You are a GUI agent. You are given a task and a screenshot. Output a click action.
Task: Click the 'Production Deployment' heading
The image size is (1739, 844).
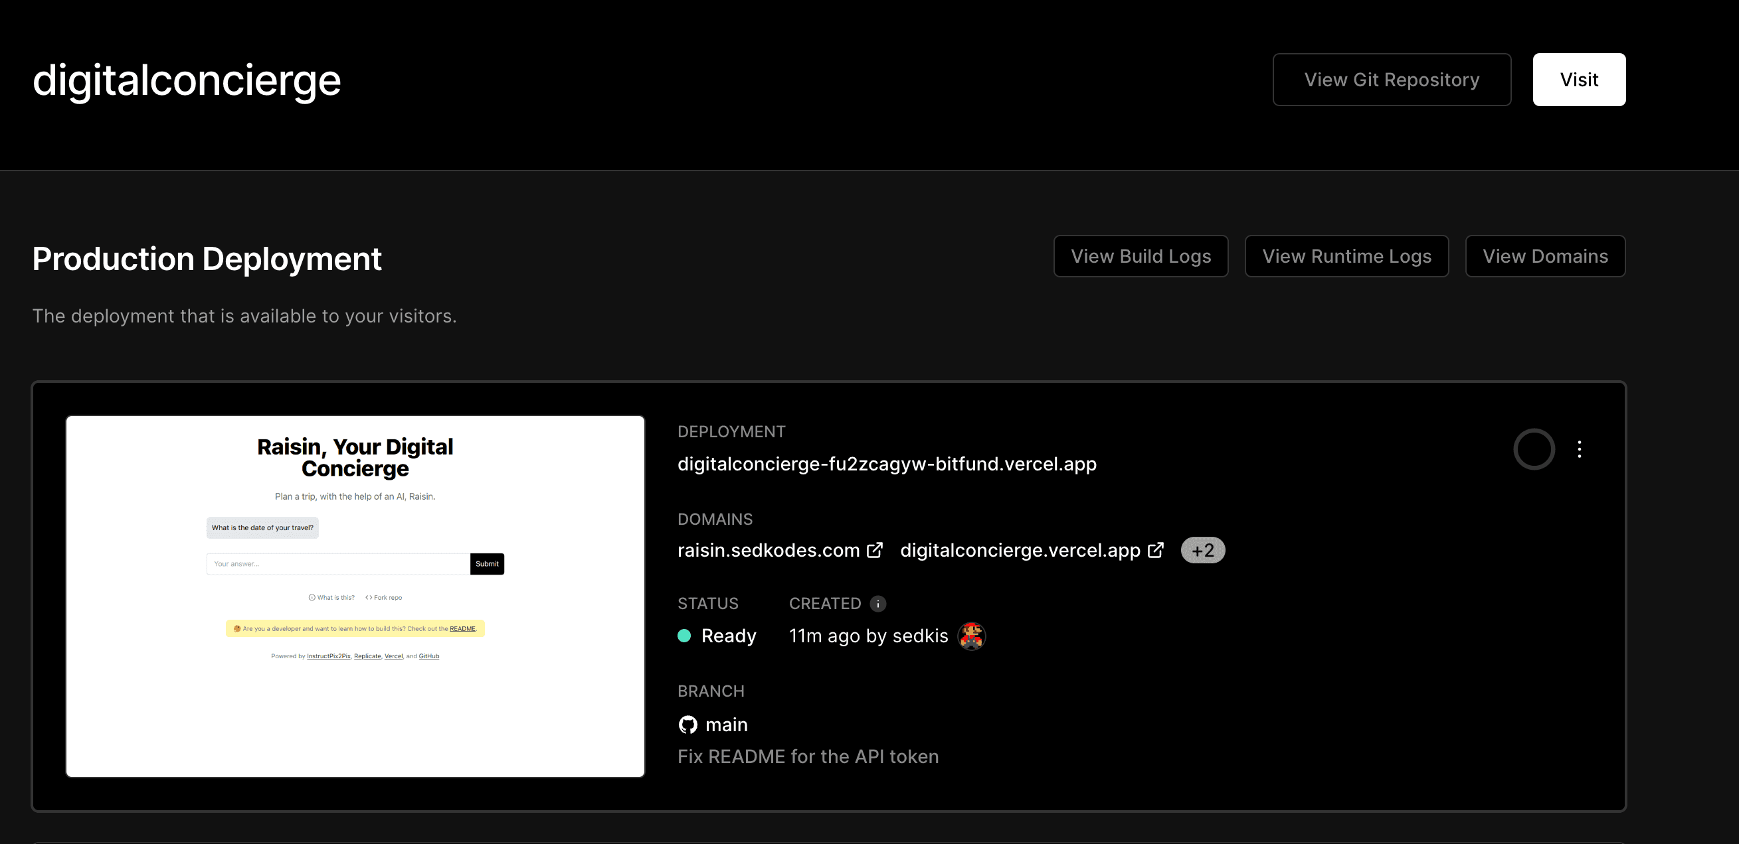tap(207, 259)
